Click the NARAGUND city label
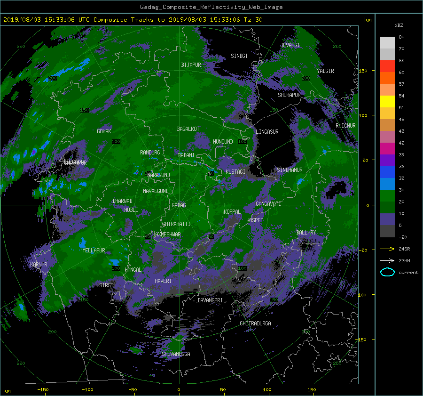The height and width of the screenshot is (396, 423). [x=159, y=175]
